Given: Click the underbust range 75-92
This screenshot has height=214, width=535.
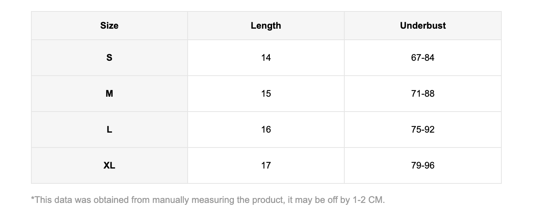Looking at the screenshot, I should pyautogui.click(x=423, y=130).
